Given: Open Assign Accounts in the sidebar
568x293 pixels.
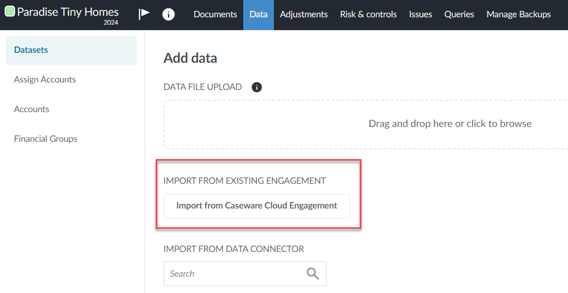Looking at the screenshot, I should point(45,80).
